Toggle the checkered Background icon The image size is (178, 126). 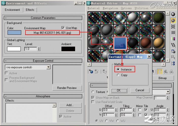173,27
